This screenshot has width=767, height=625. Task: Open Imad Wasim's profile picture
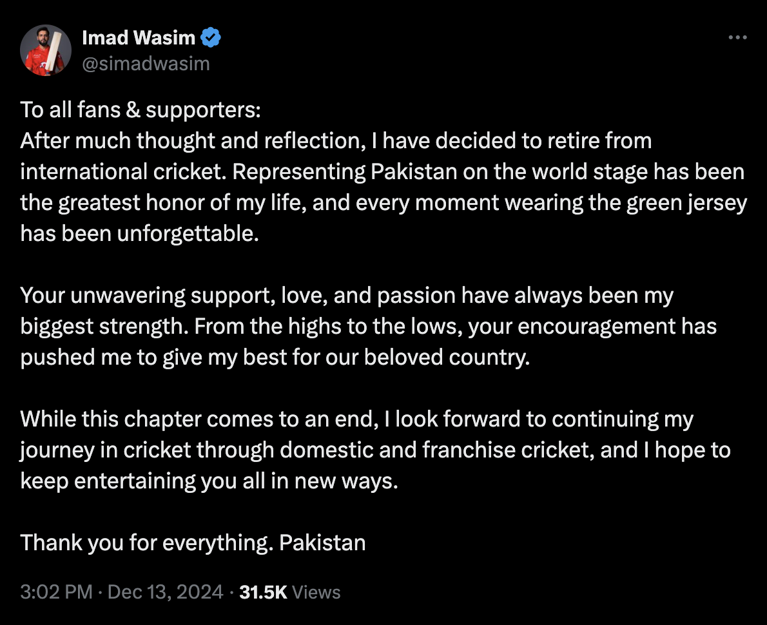[45, 50]
